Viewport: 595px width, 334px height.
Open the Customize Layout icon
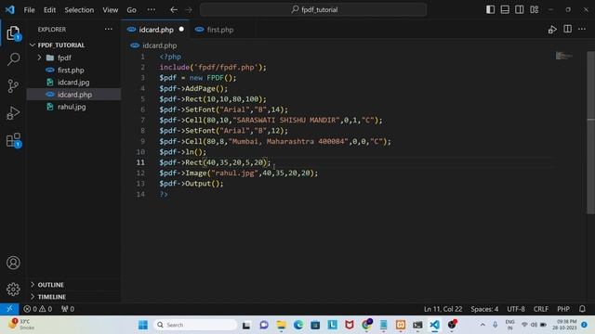534,9
